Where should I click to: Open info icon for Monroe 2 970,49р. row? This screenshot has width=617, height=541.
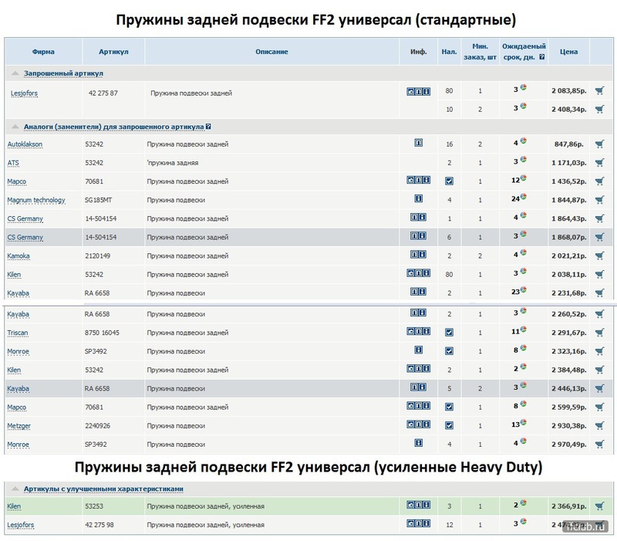418,443
